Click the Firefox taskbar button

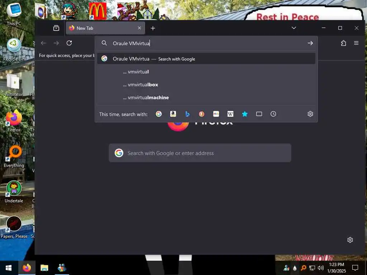(27, 268)
